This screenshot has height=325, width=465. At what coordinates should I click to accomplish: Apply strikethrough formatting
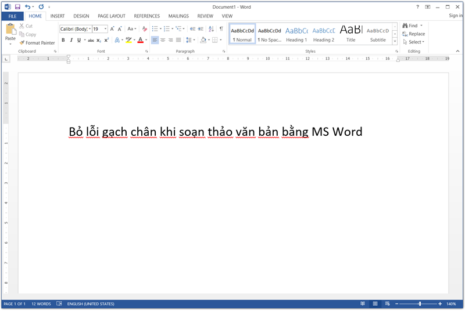(x=90, y=40)
